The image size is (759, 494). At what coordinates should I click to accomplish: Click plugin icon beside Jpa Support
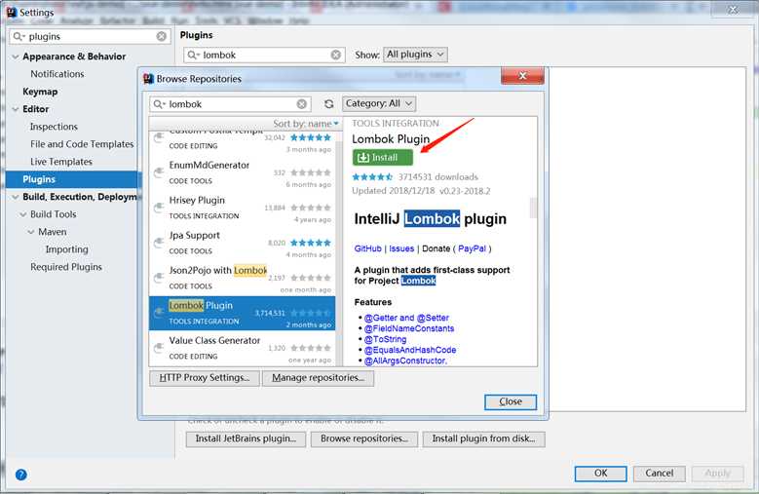point(159,243)
